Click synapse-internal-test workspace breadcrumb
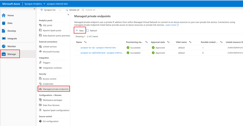This screenshot has height=126, width=243. (57, 4)
